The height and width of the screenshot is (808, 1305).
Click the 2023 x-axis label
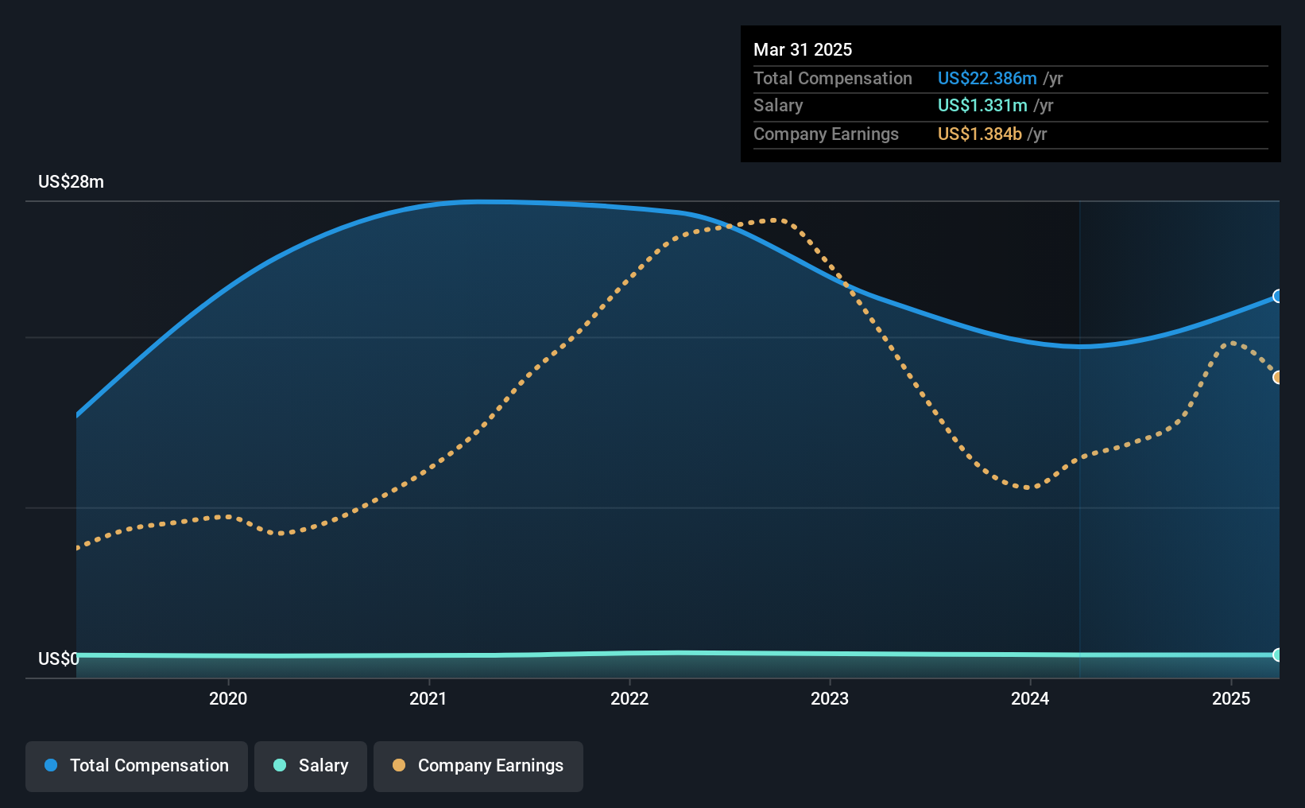[x=830, y=698]
